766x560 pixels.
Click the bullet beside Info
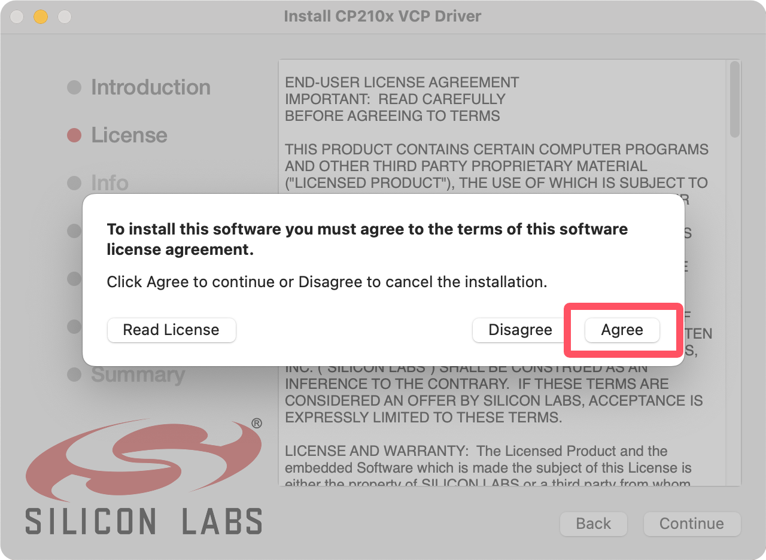point(74,182)
